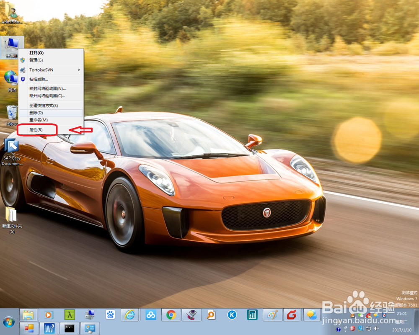Viewport: 419px width, 335px height.
Task: Select 断开网络驱动器(C)... entry
Action: (51, 95)
